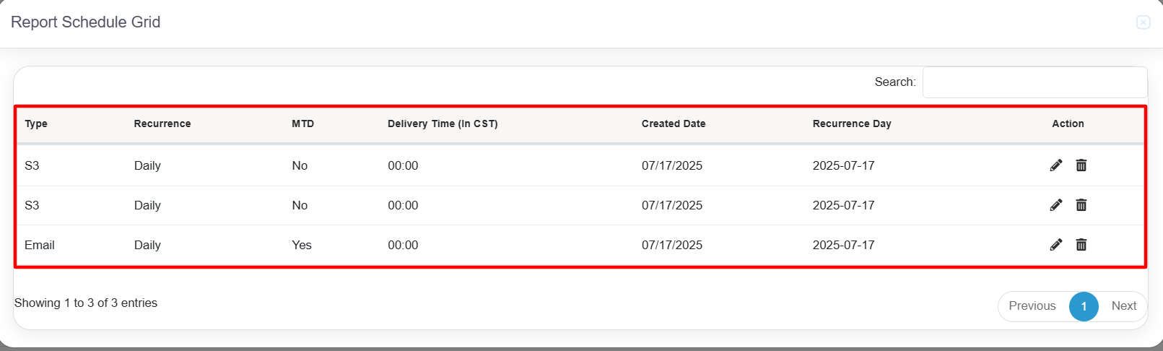1163x351 pixels.
Task: Sort table by Type column header
Action: tap(36, 123)
